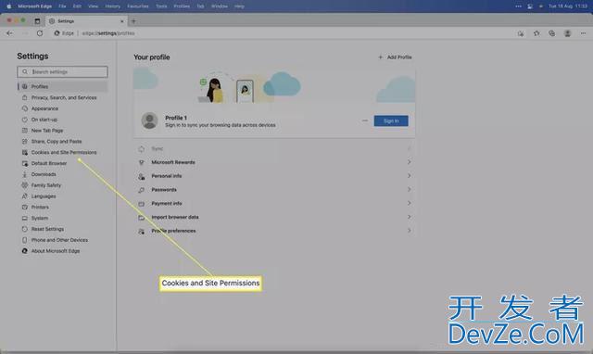This screenshot has width=593, height=354.
Task: Click the browser back arrow icon
Action: 10,33
